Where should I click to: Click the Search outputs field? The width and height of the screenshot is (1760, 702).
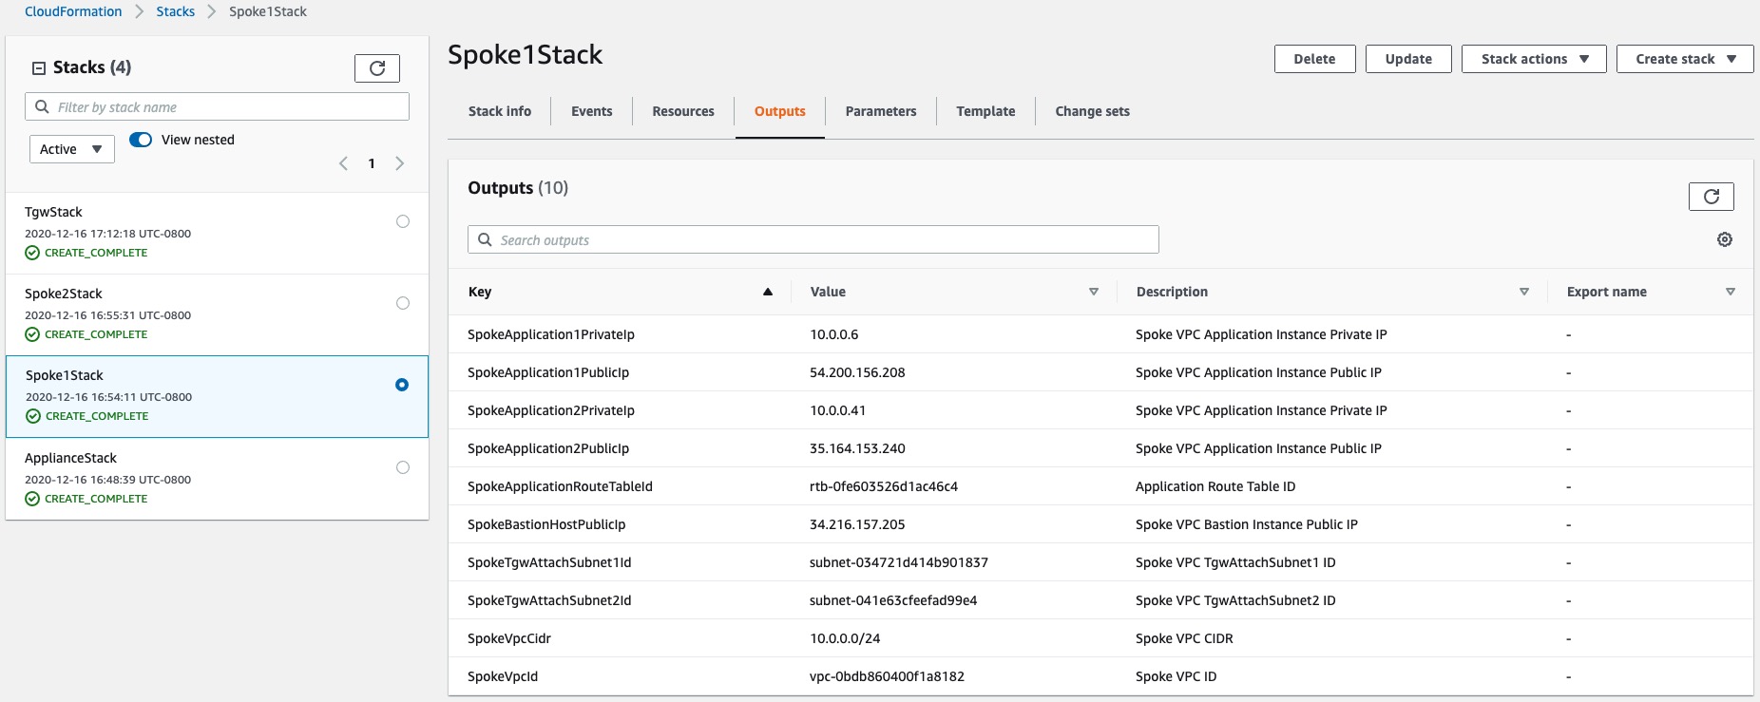813,239
